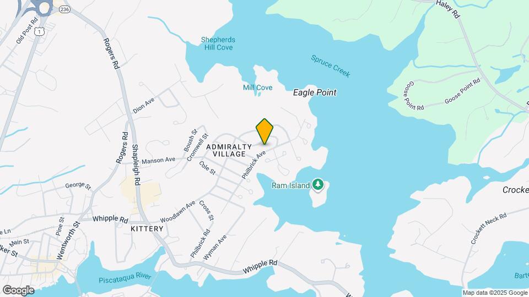Click the Admiralty Village neighborhood label

229,150
